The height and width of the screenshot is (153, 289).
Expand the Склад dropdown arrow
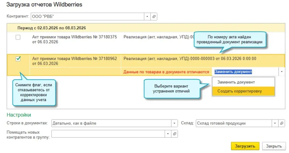click(275, 123)
